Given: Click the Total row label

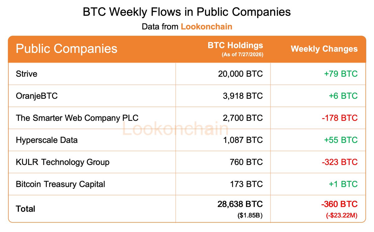Looking at the screenshot, I should [26, 209].
